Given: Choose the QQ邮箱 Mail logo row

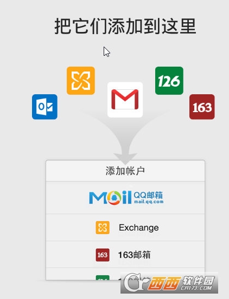Looking at the screenshot, I should click(x=125, y=198).
